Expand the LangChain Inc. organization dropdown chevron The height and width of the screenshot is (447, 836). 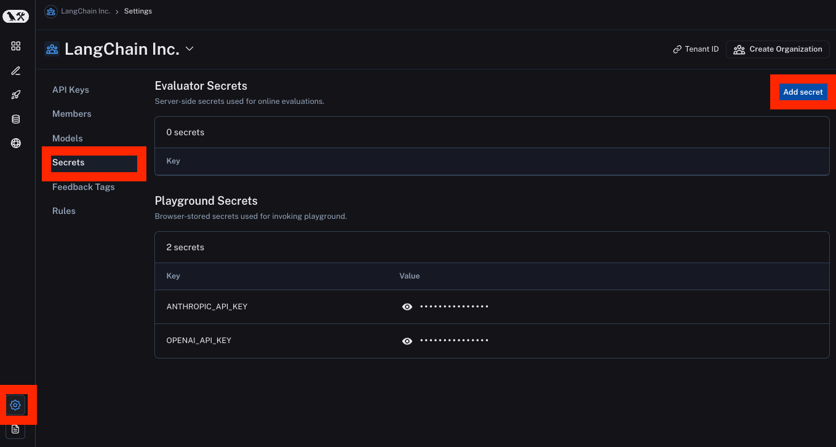pos(189,49)
